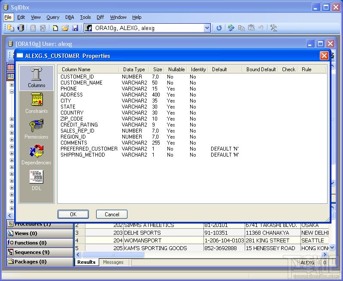Open the connect to database toolbar icon
343x281 pixels.
pyautogui.click(x=10, y=28)
